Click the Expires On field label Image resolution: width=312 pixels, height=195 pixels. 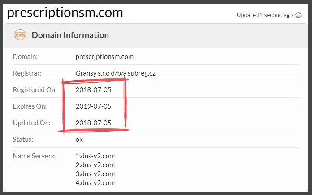(x=30, y=106)
